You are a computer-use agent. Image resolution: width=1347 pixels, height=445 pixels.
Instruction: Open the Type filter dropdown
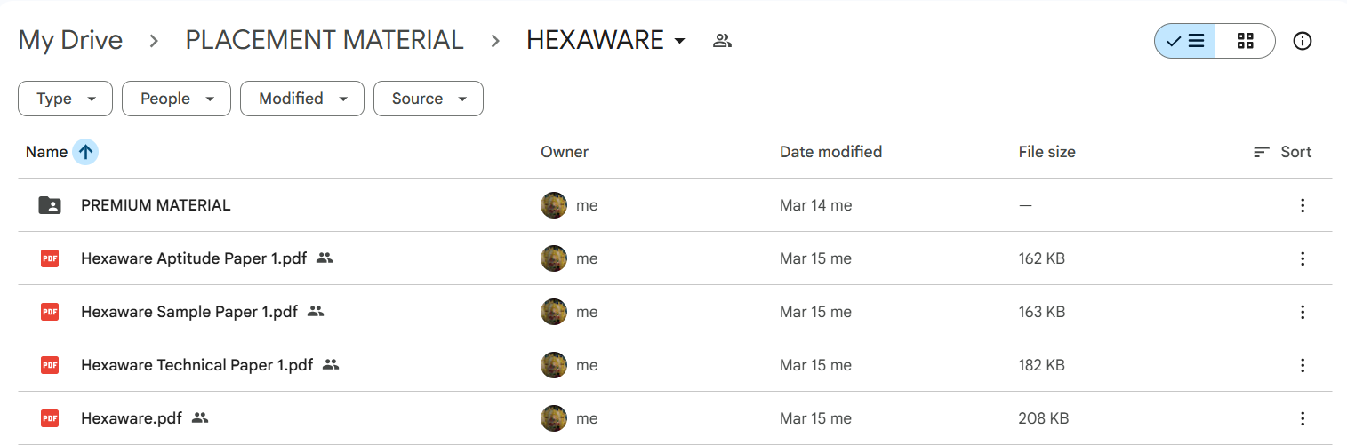tap(65, 99)
